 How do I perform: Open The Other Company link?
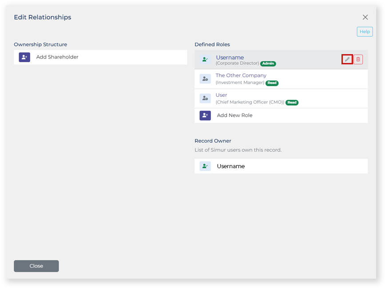point(241,75)
